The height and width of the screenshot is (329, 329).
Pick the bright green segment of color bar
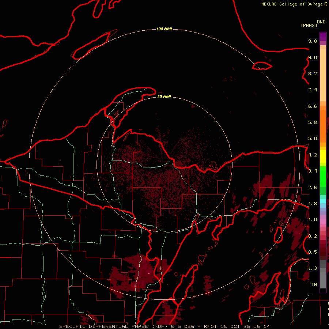pos(323,176)
